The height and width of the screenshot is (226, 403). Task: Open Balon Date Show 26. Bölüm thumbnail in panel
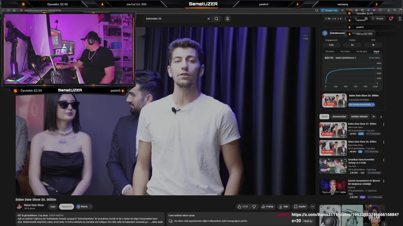pyautogui.click(x=334, y=100)
